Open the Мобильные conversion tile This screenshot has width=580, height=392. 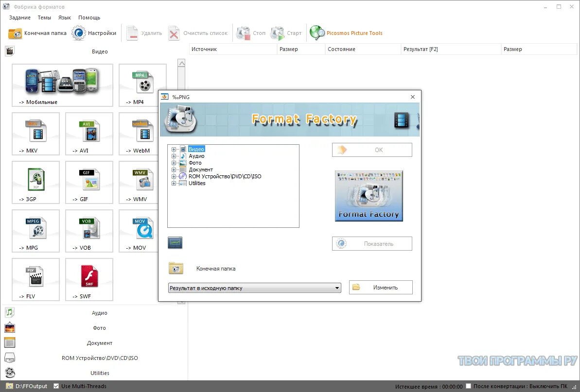tap(62, 85)
